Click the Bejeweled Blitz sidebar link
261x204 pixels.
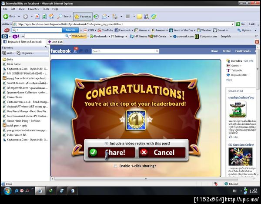click(x=239, y=75)
